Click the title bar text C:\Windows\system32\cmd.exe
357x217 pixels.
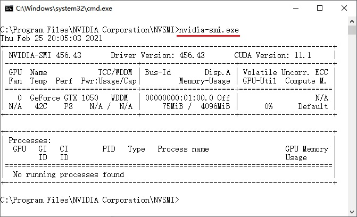64,9
